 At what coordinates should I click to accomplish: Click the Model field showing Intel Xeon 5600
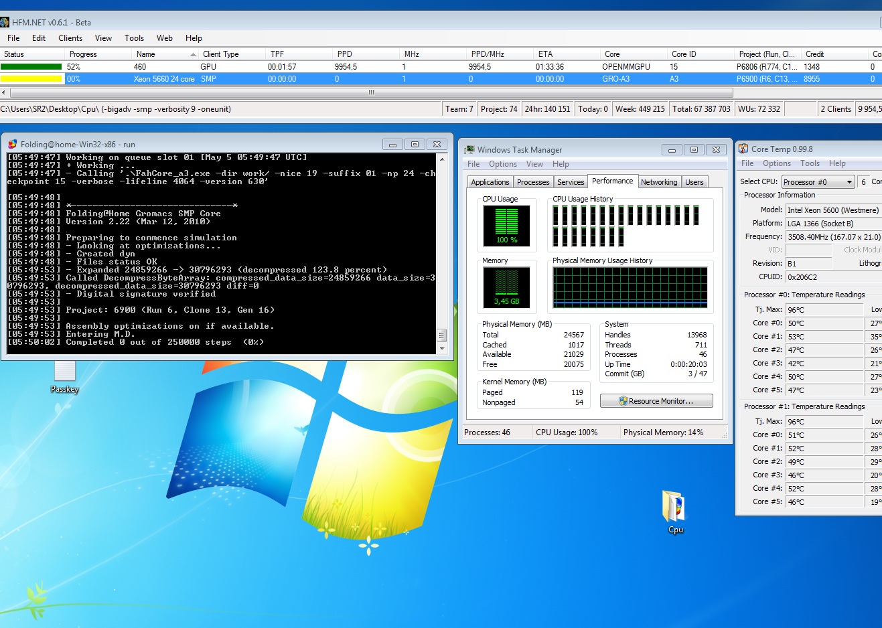click(x=834, y=210)
